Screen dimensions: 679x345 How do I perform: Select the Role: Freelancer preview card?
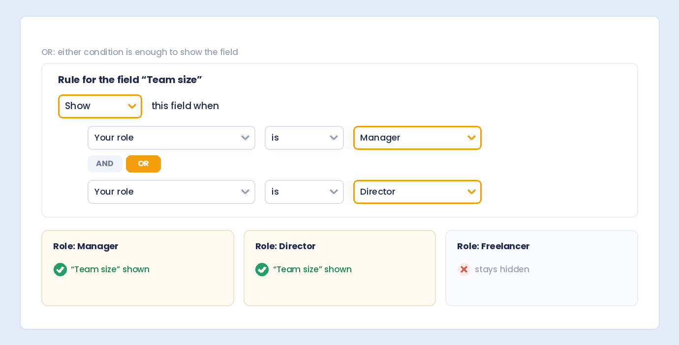(x=542, y=268)
